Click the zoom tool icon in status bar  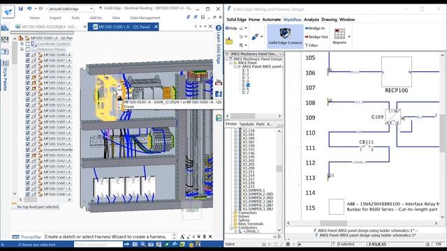[x=142, y=244]
